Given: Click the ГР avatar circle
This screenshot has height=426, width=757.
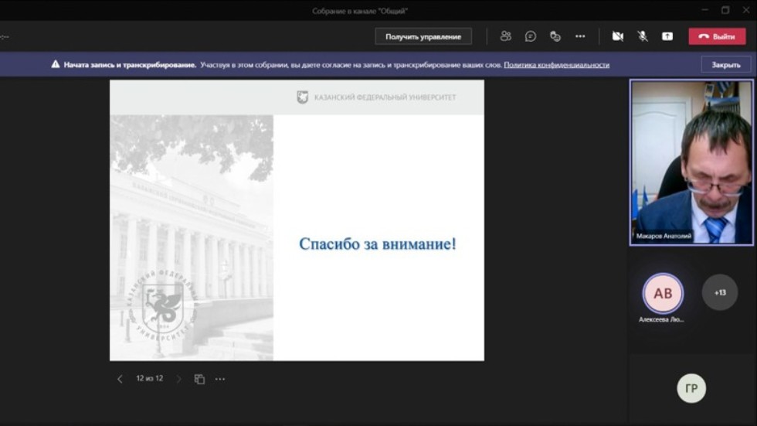Looking at the screenshot, I should [x=691, y=389].
